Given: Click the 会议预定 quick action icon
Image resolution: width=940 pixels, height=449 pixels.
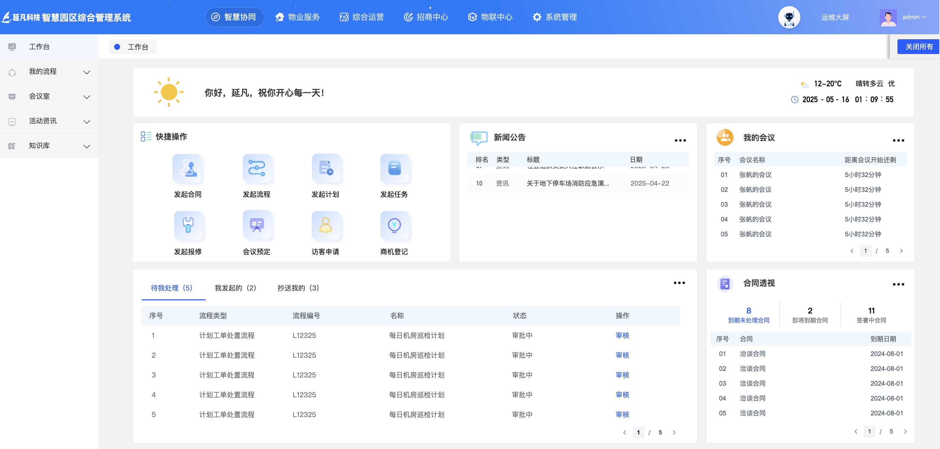Looking at the screenshot, I should tap(257, 225).
